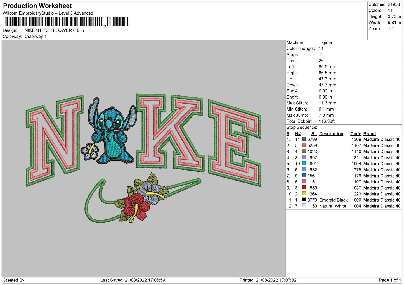Click thread code 1223
Image resolution: width=404 pixels, height=285 pixels.
coord(356,194)
